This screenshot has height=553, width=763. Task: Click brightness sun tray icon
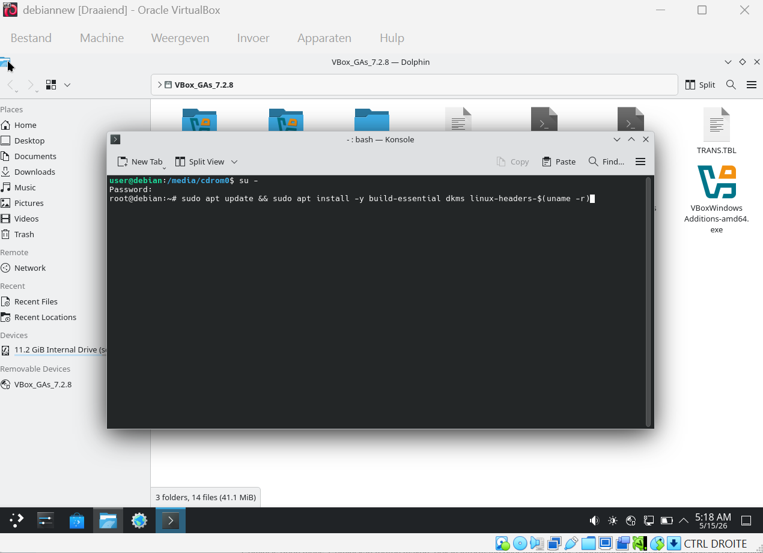pos(612,521)
